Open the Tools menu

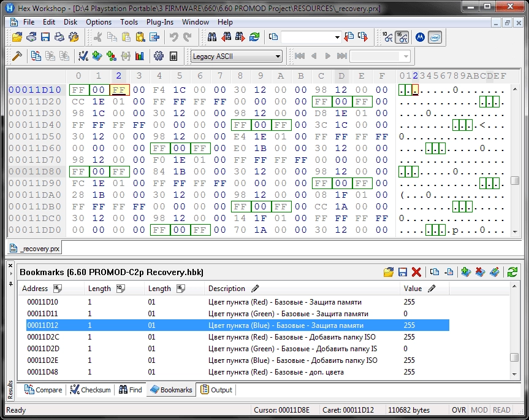pos(129,22)
